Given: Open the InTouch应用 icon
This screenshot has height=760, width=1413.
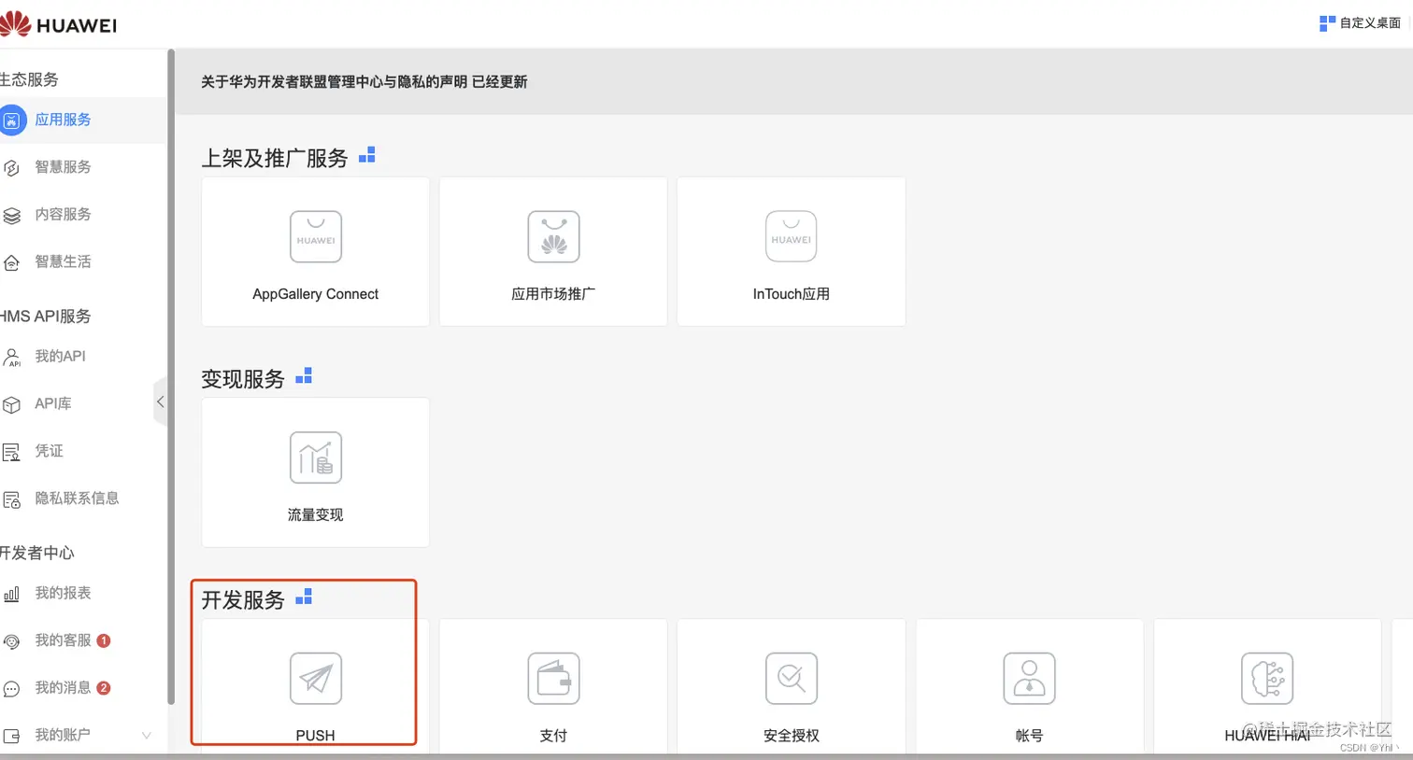Looking at the screenshot, I should [792, 236].
